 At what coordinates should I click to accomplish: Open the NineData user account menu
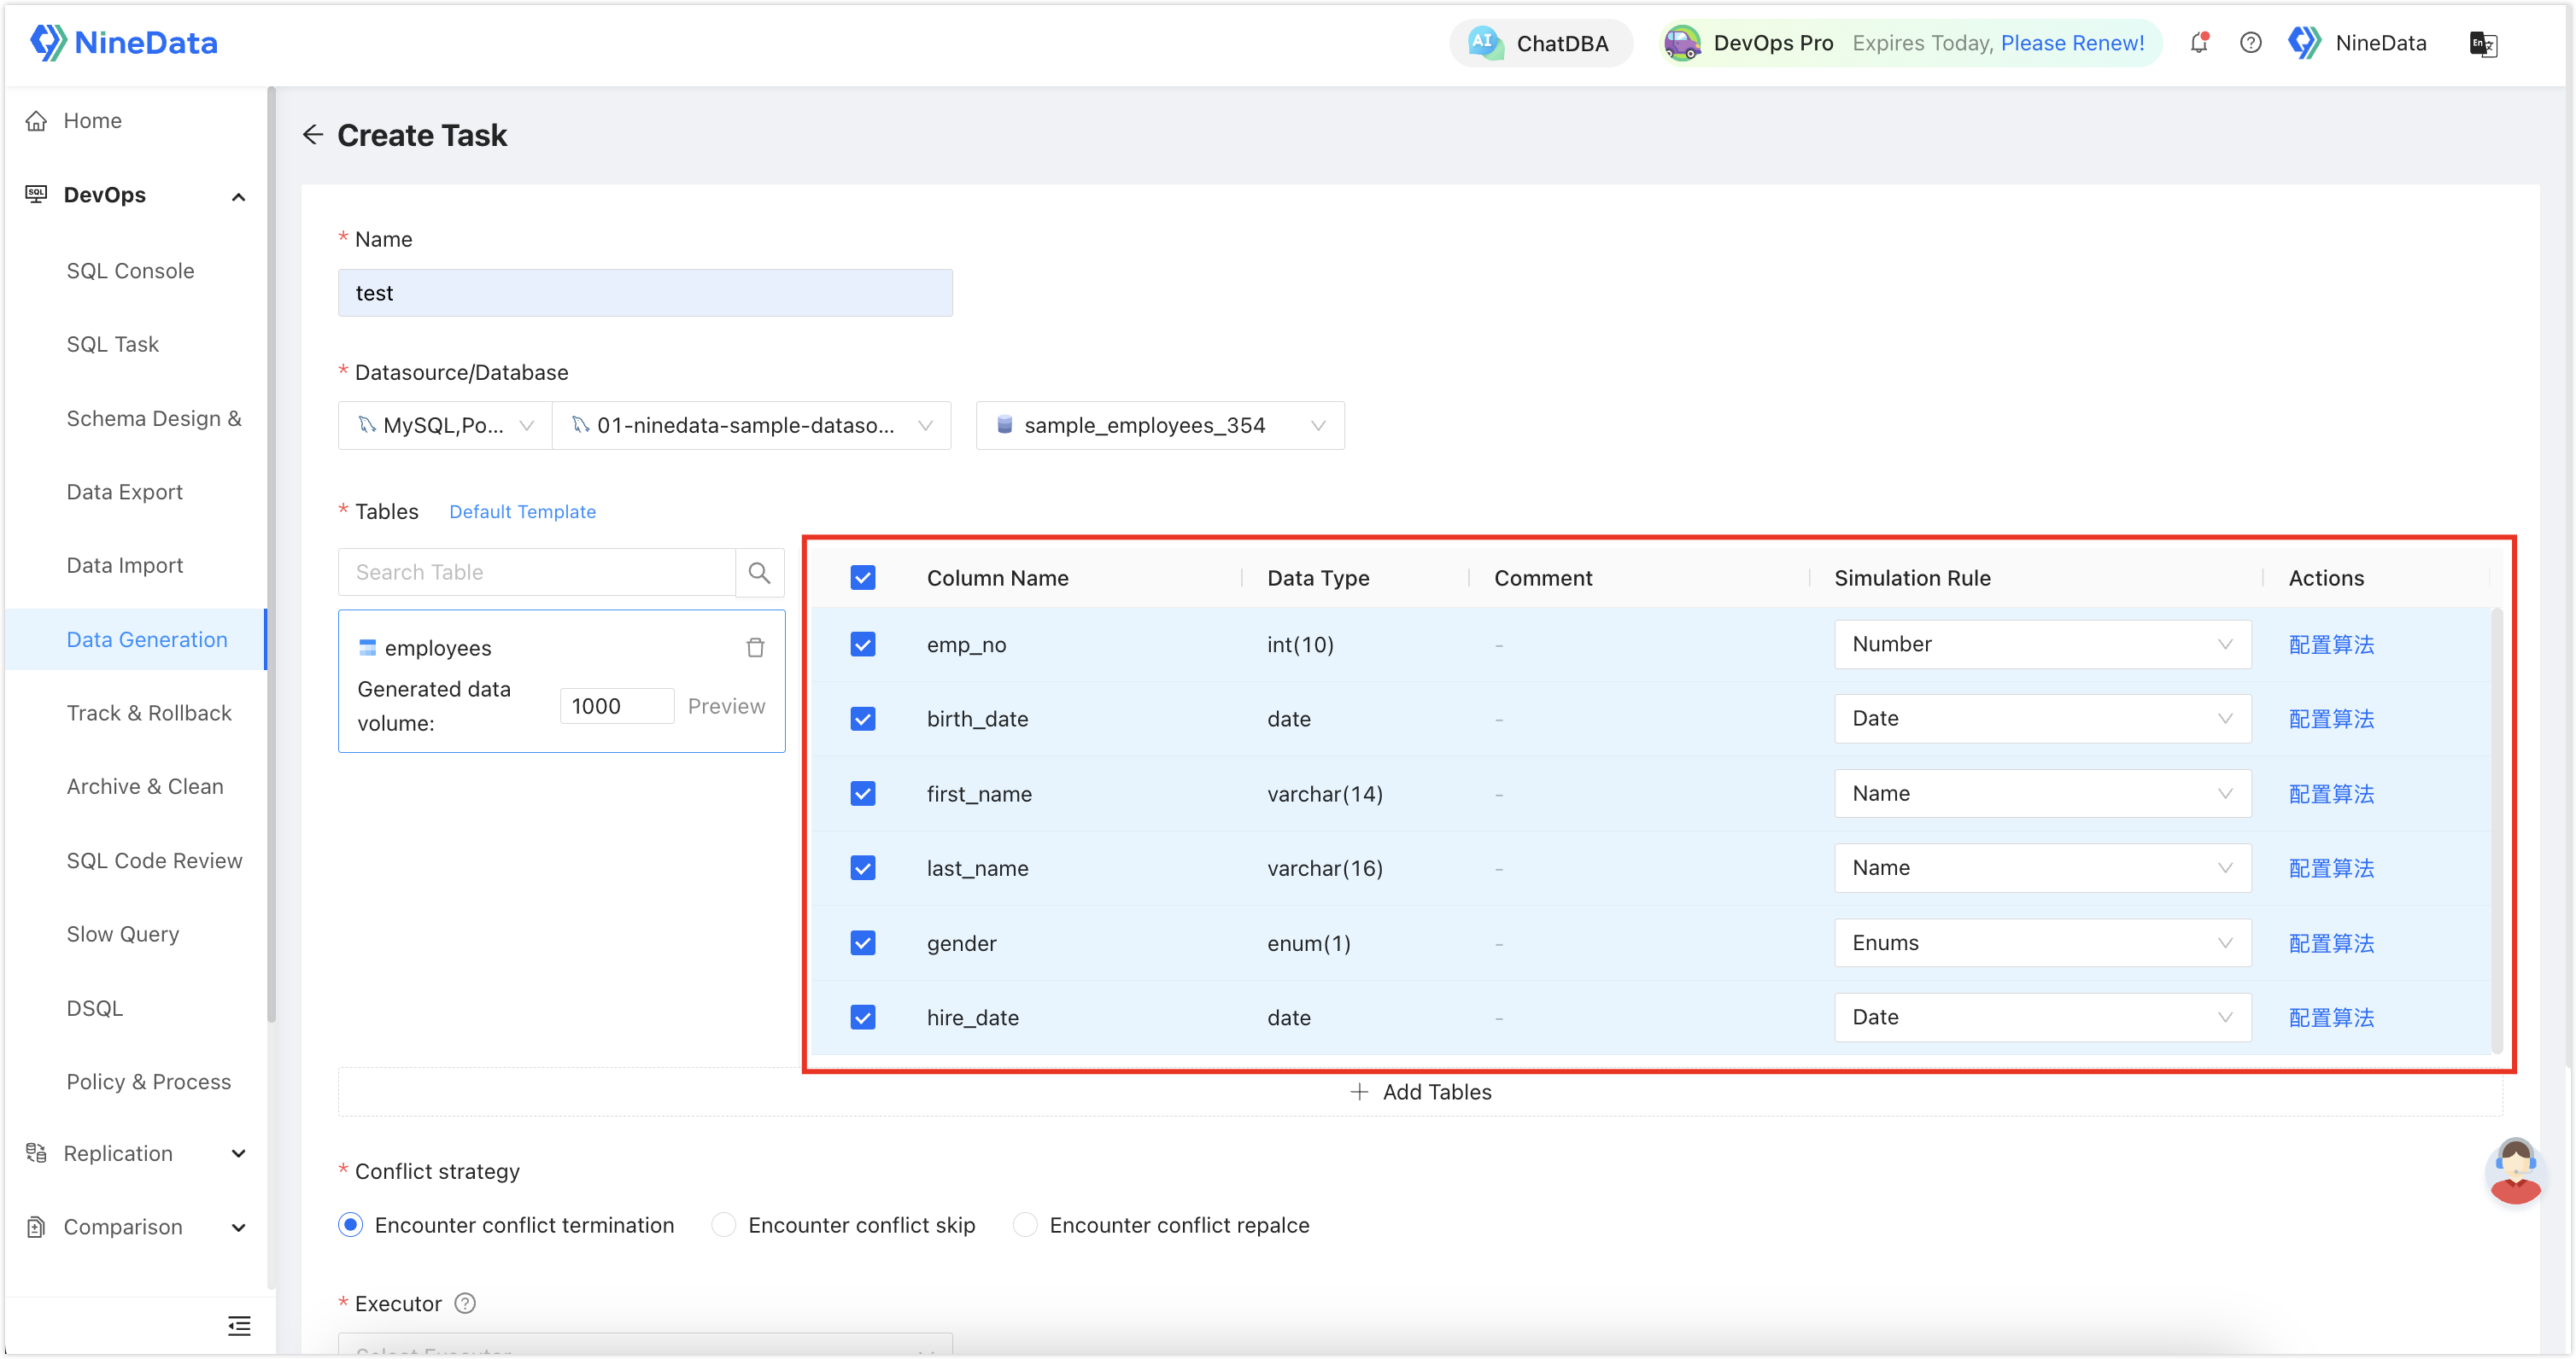(x=2357, y=43)
